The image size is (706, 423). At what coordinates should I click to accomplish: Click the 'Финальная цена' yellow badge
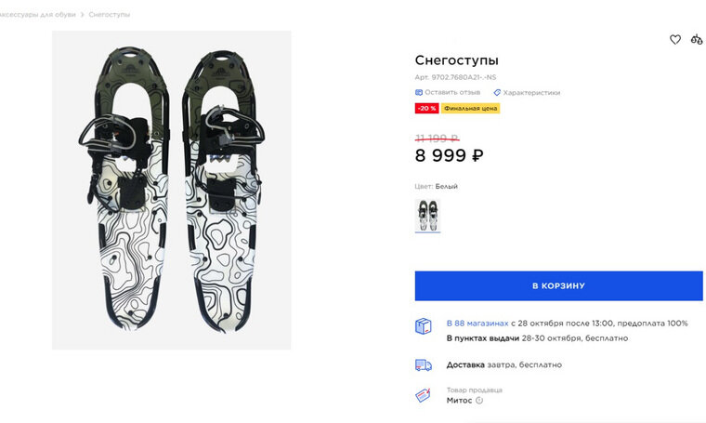pos(470,109)
